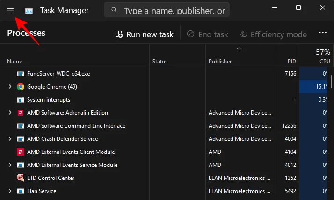Expand the Elan Service group
334x200 pixels.
(x=10, y=191)
